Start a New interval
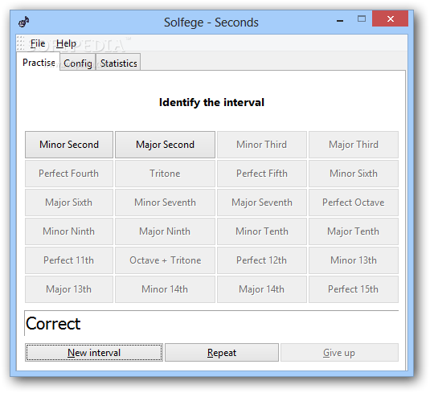 (94, 353)
